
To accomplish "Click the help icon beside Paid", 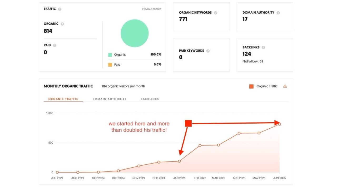I will pos(55,45).
